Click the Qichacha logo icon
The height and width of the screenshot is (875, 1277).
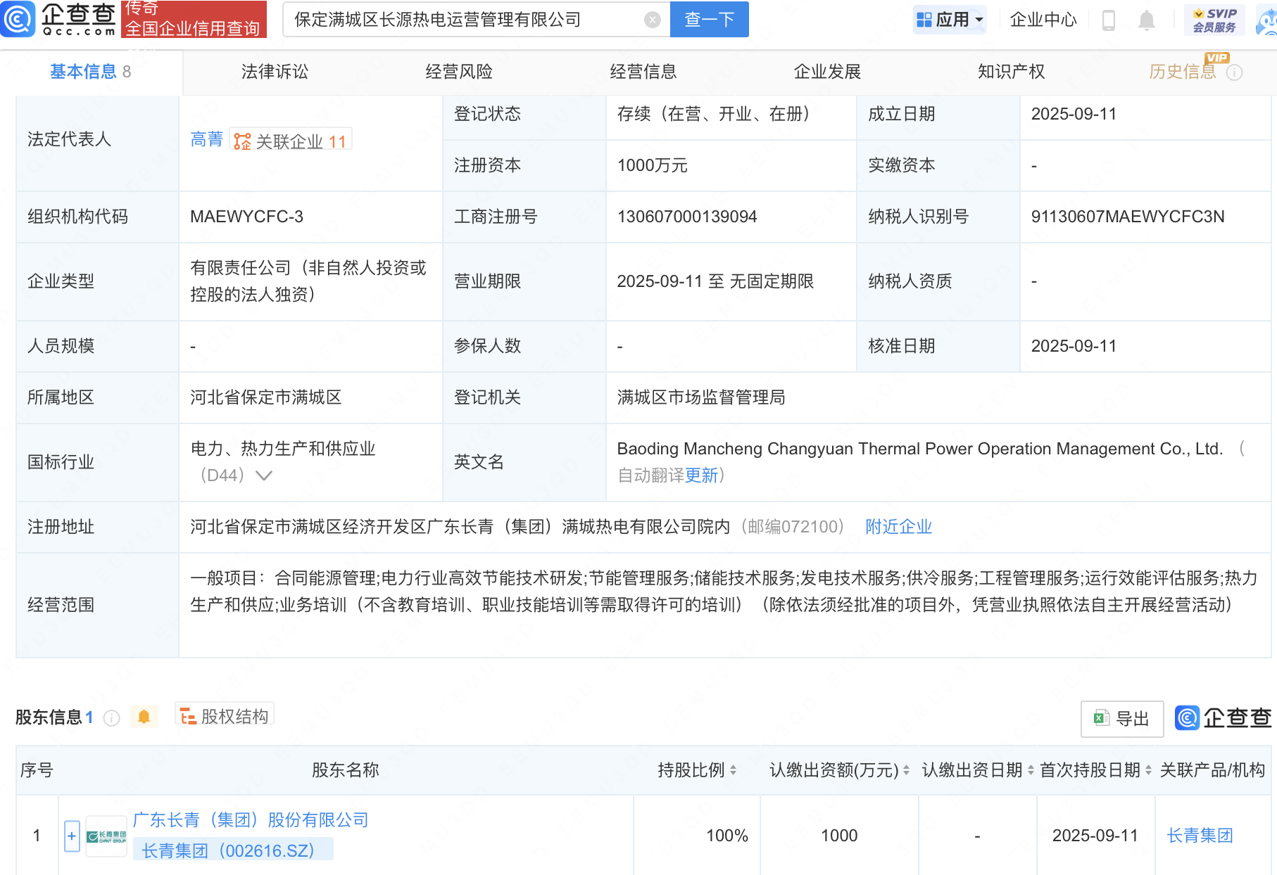click(18, 19)
